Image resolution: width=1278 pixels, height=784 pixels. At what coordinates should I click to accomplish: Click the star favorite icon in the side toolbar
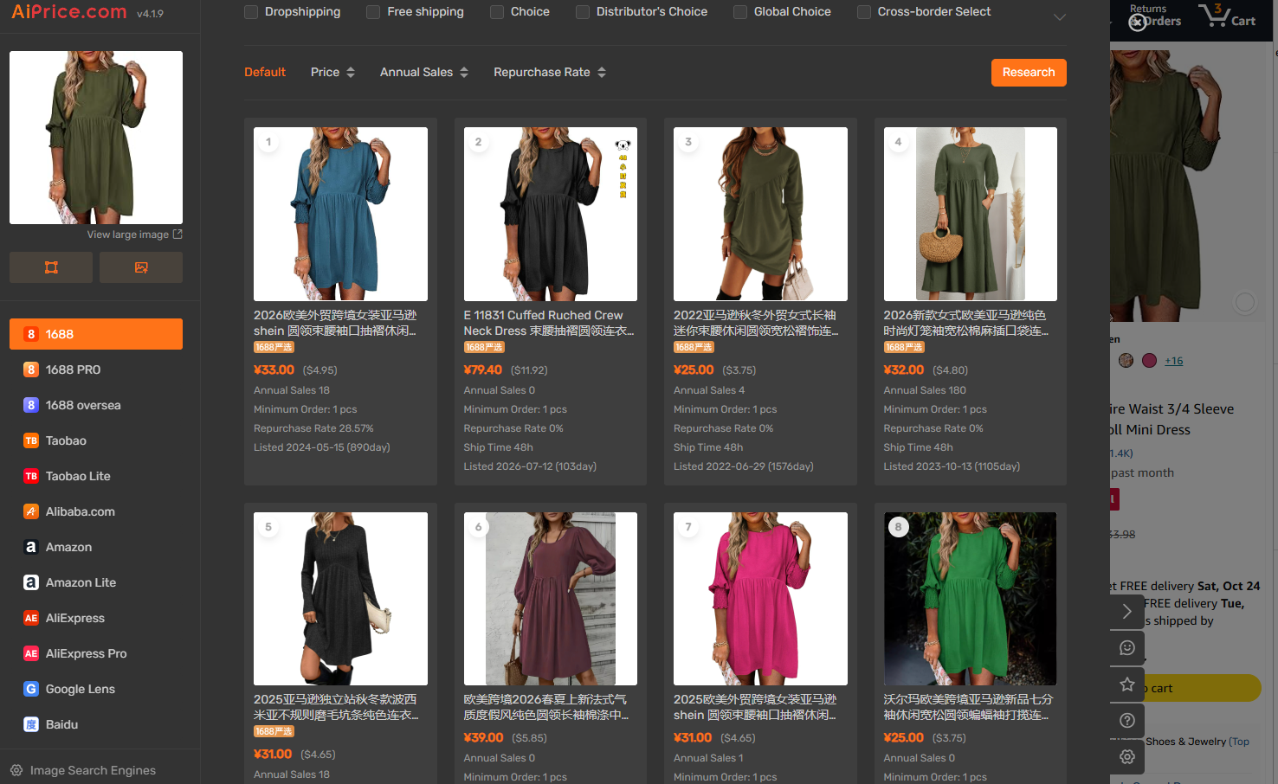(x=1127, y=684)
